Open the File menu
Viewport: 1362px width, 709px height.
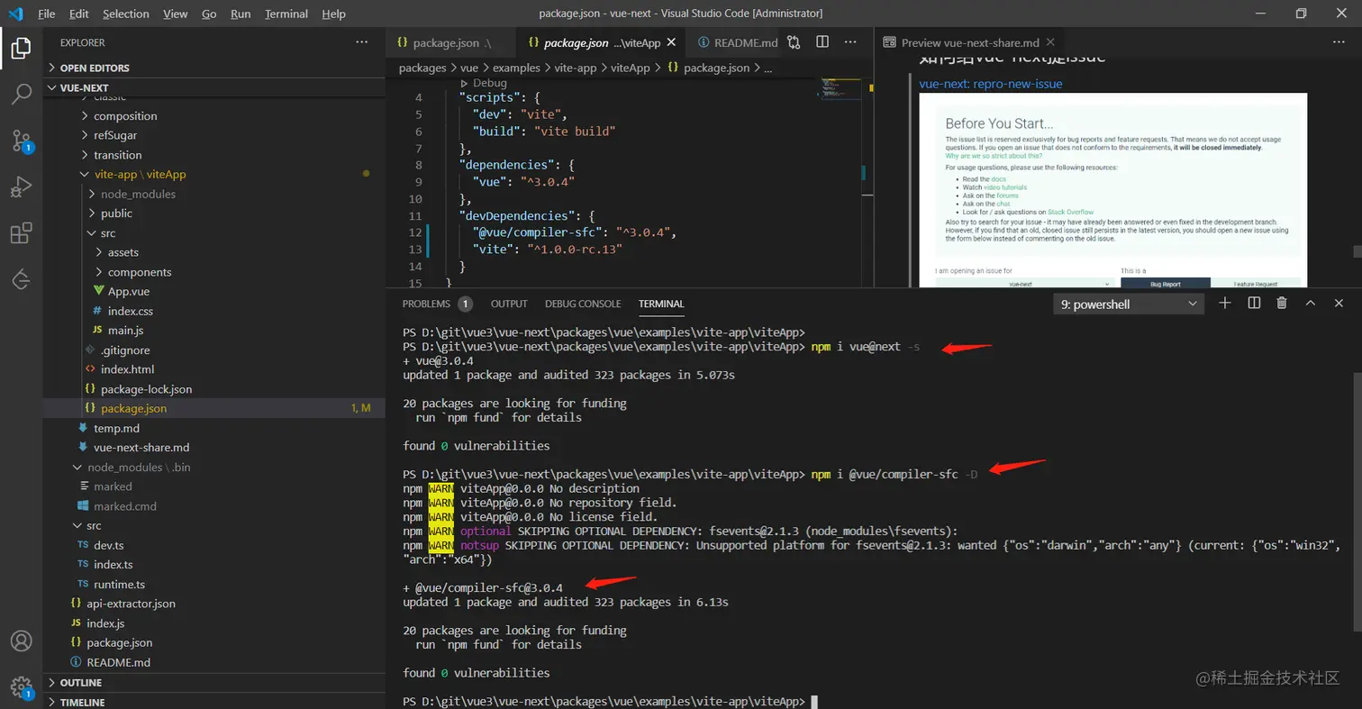[x=47, y=14]
